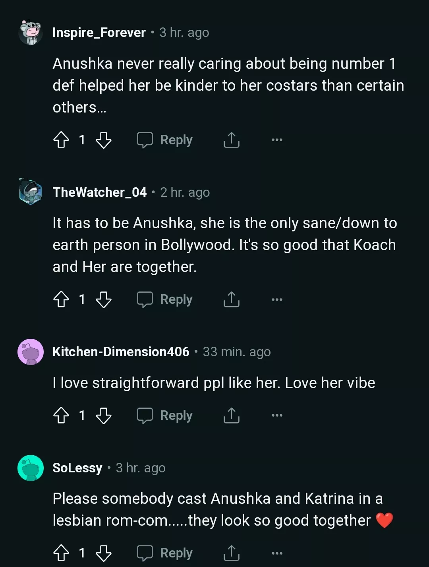Open Inspire_Forever's user profile

[x=99, y=33]
